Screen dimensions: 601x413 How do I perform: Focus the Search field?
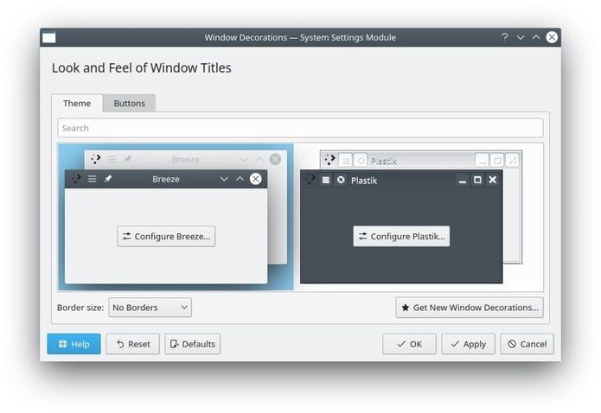tap(300, 128)
